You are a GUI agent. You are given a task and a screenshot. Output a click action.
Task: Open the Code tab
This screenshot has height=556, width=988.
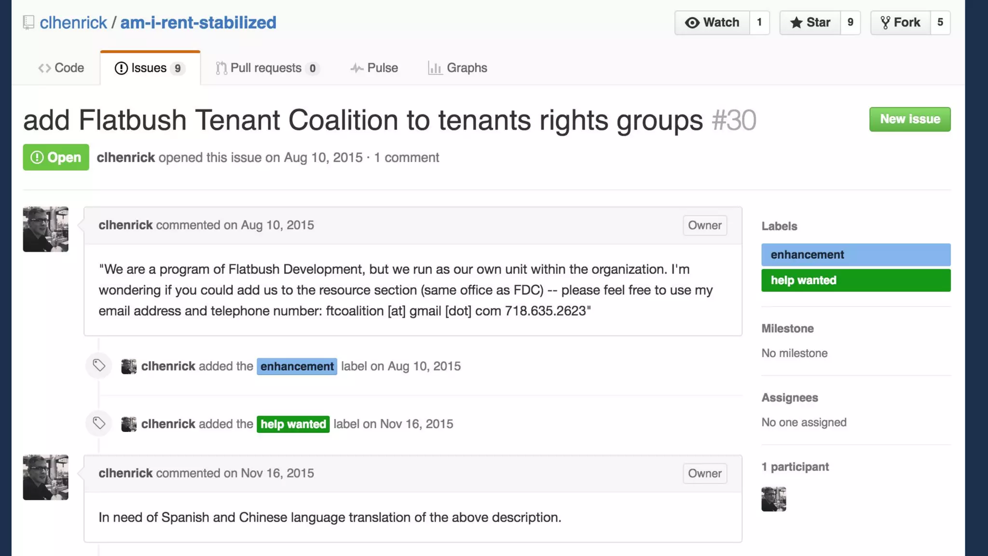pyautogui.click(x=61, y=68)
